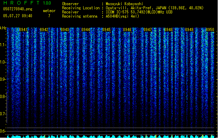Click the 0.8 kHz axis label

coord(2,97)
